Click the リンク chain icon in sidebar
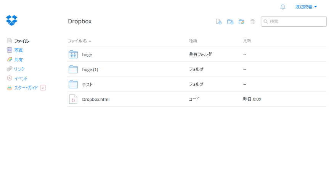This screenshot has height=193, width=329. click(x=10, y=69)
